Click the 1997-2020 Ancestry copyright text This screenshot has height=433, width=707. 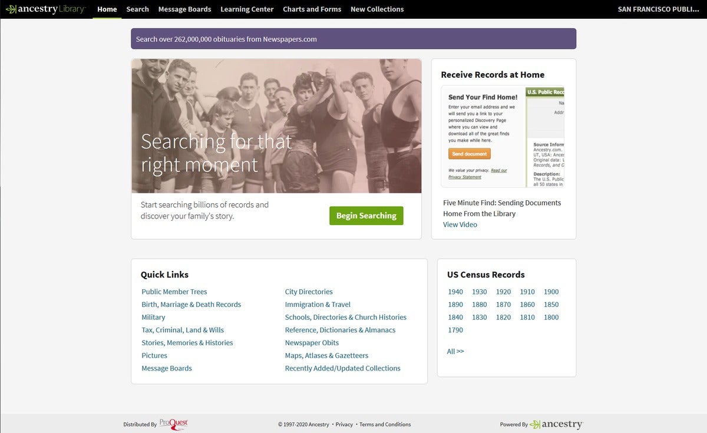click(303, 424)
